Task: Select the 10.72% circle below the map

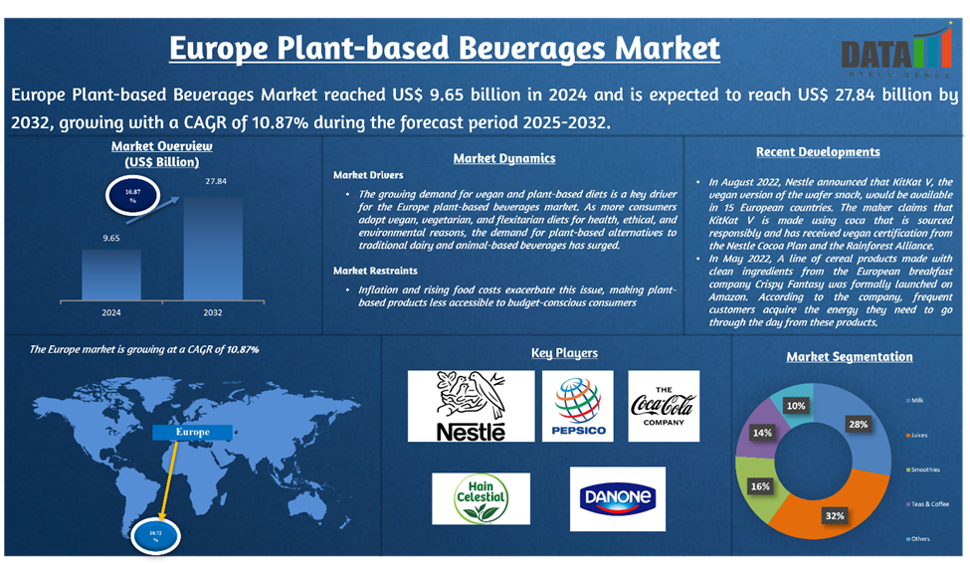Action: pyautogui.click(x=156, y=536)
